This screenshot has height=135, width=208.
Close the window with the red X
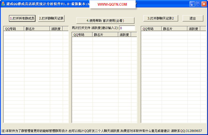click(204, 4)
